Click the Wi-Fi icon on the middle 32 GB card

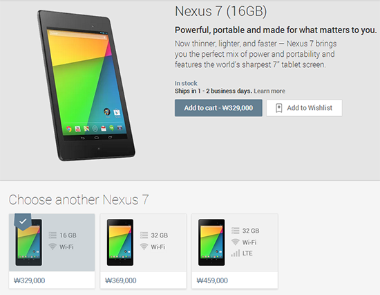[x=144, y=247]
